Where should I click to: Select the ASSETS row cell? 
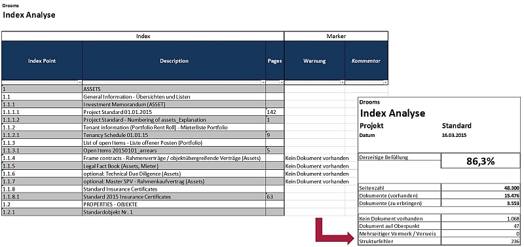click(x=174, y=89)
